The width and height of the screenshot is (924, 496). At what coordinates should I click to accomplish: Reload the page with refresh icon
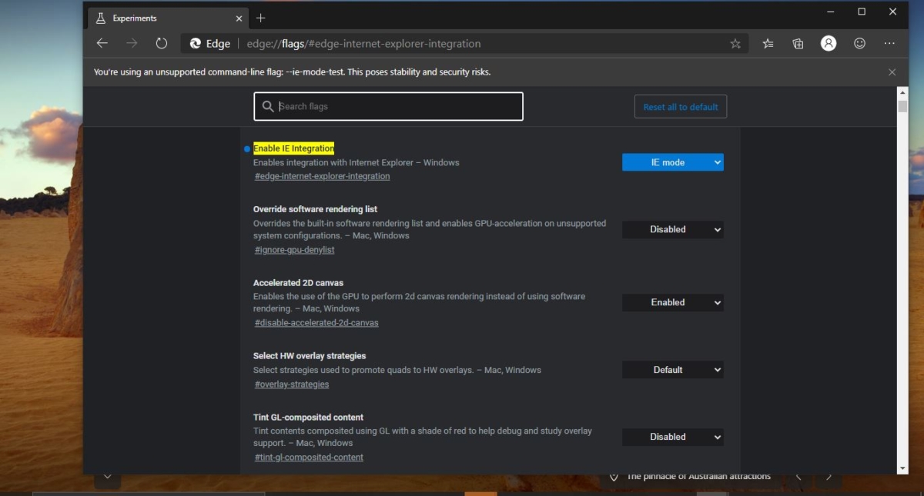[x=161, y=43]
